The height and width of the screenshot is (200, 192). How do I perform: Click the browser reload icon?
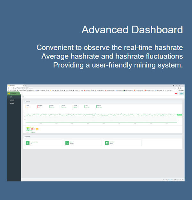click(13, 88)
